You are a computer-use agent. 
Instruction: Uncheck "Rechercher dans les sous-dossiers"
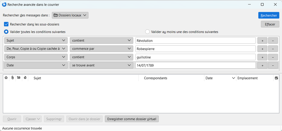tap(6, 24)
